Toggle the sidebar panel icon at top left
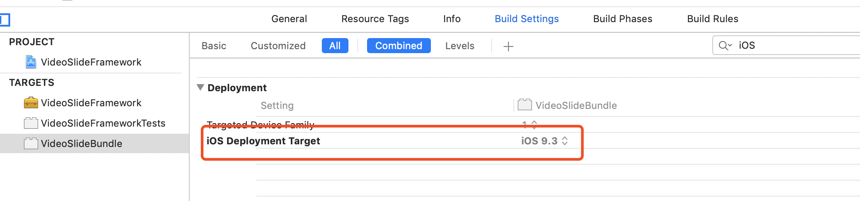 point(4,19)
